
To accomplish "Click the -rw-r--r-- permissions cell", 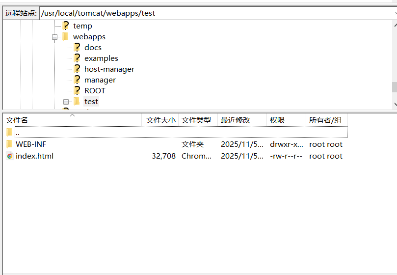I will pos(286,156).
